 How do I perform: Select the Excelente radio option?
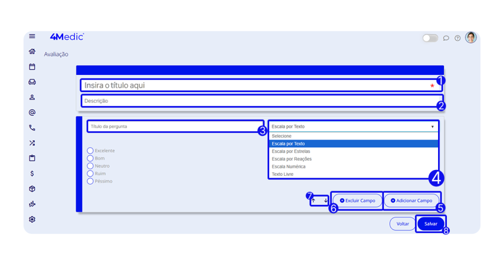90,151
